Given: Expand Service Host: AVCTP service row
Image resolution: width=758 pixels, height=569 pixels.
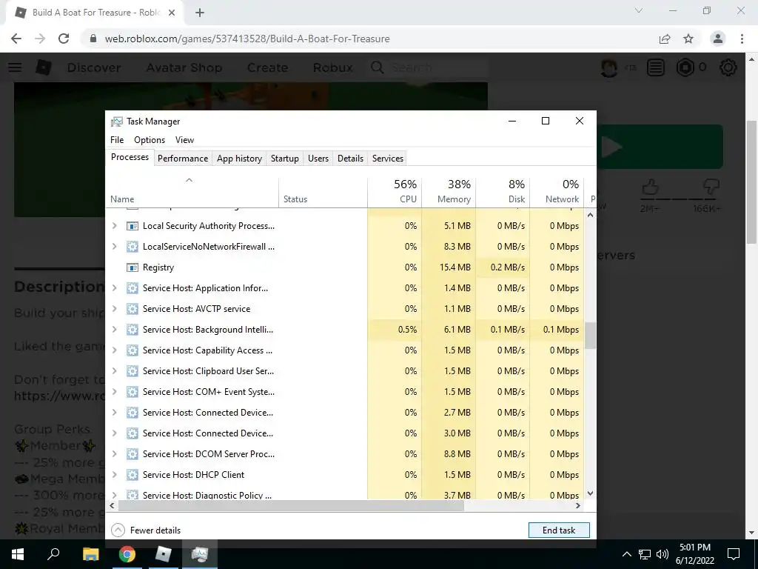Looking at the screenshot, I should 115,309.
